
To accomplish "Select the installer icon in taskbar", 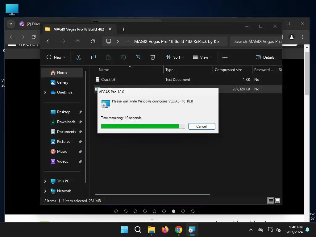I will [192, 230].
